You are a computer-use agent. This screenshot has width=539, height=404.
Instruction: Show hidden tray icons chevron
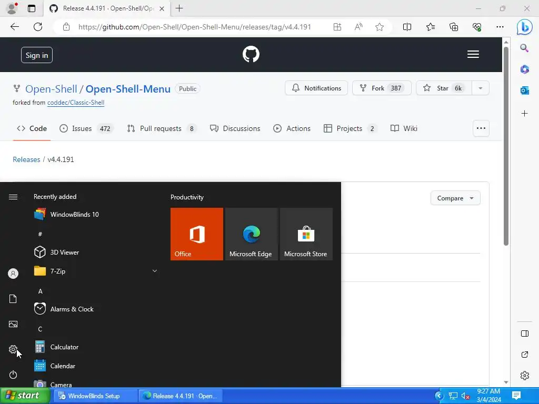(x=439, y=396)
